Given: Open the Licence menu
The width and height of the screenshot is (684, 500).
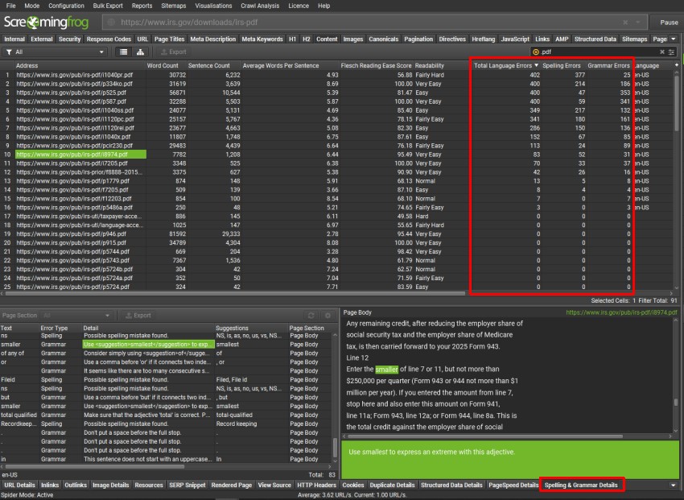Looking at the screenshot, I should point(299,6).
